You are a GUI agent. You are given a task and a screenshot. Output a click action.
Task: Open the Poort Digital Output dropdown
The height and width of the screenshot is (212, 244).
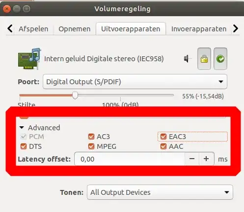135,82
